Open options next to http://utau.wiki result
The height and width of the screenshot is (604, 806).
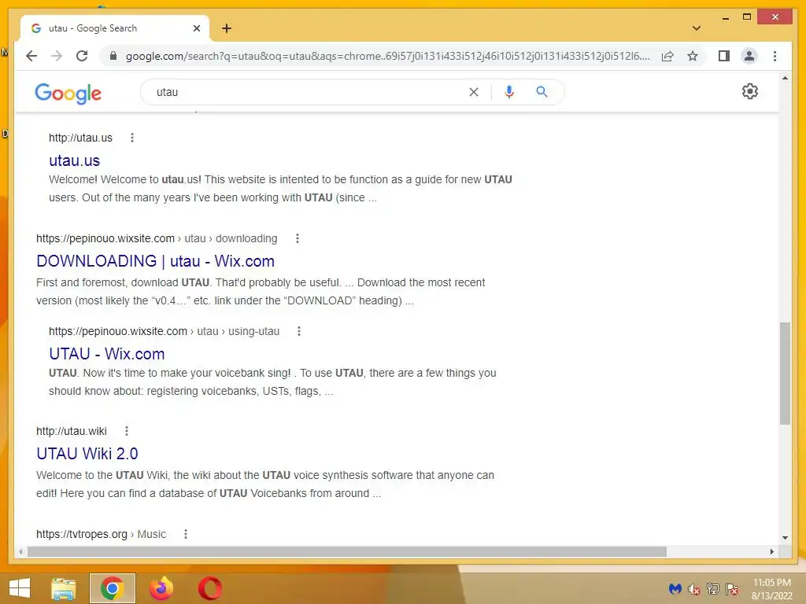pos(127,431)
